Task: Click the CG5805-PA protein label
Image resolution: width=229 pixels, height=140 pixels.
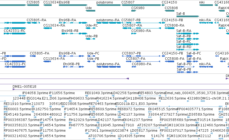Action: click(x=40, y=53)
